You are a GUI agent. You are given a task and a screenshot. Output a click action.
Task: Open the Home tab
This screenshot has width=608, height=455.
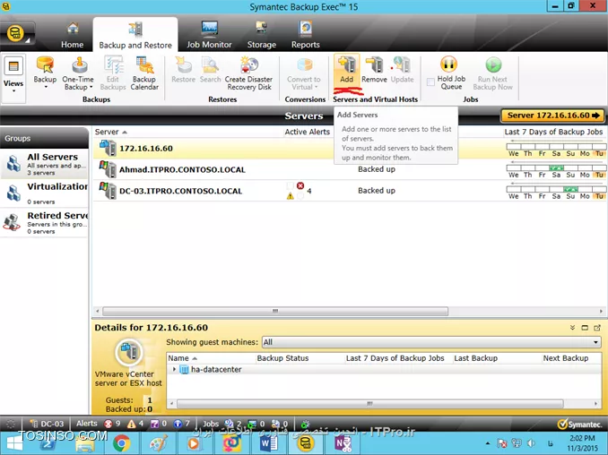(x=72, y=35)
